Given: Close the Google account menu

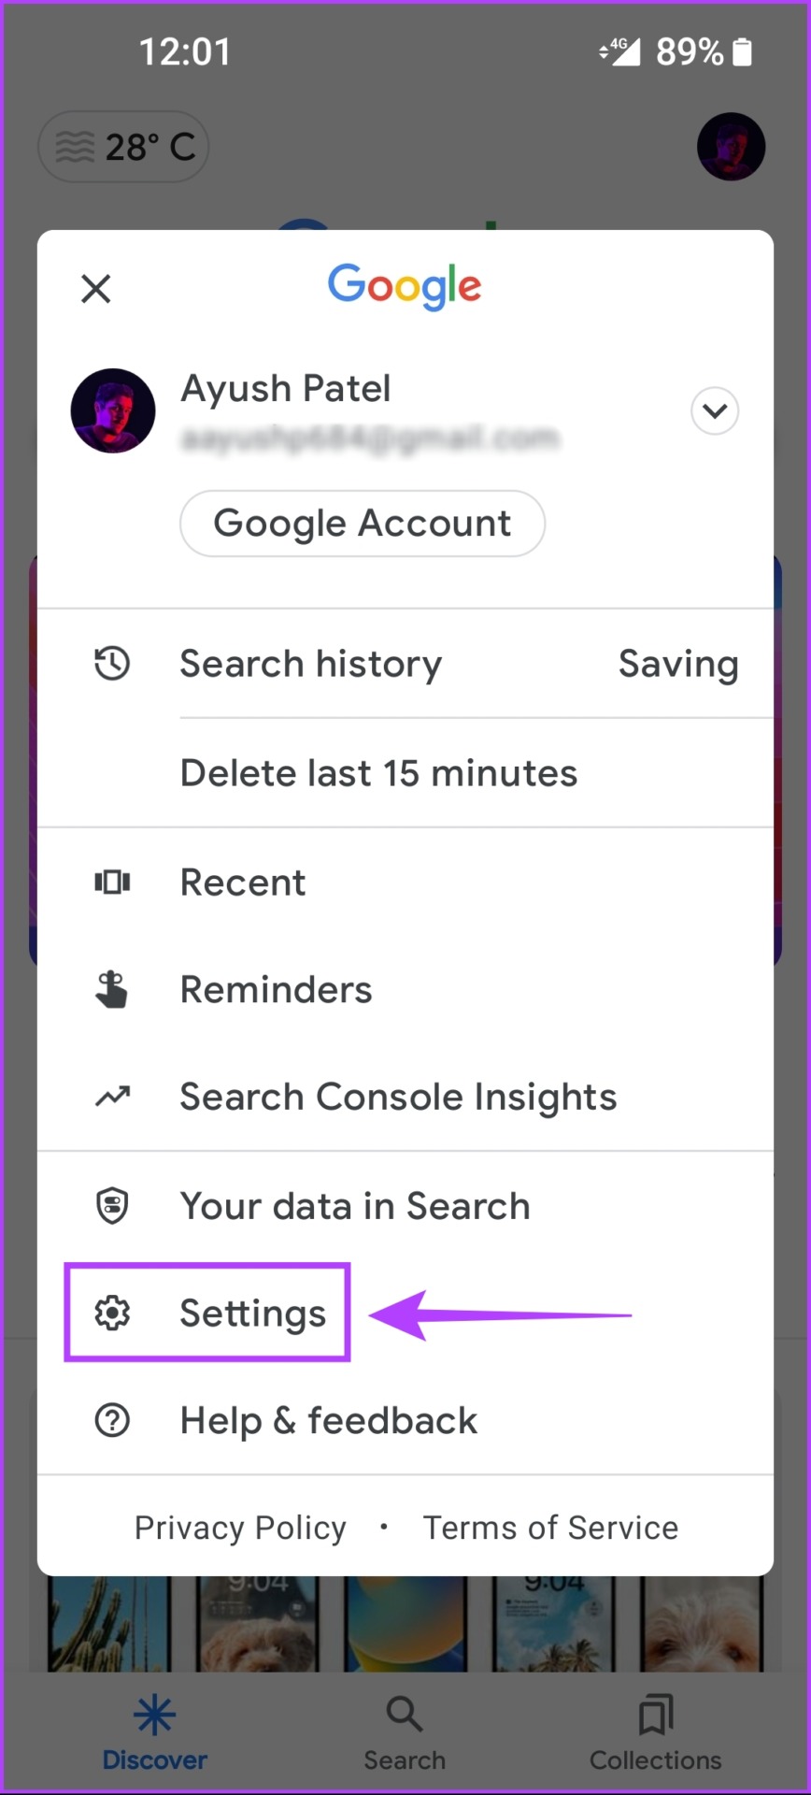Looking at the screenshot, I should 96,289.
